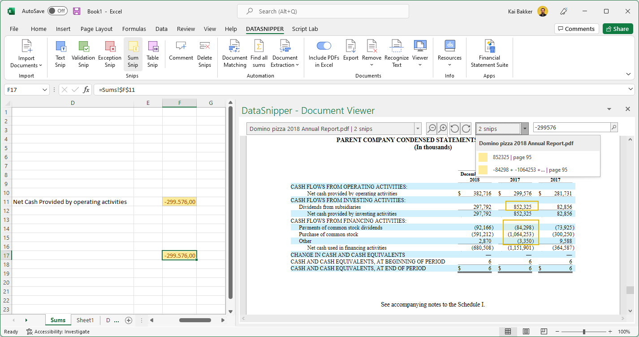Image resolution: width=639 pixels, height=337 pixels.
Task: Open Kai Bakker account profile
Action: (x=528, y=11)
